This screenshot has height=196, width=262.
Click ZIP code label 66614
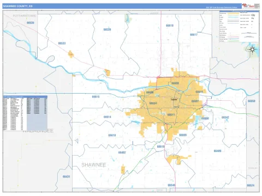pos(108,117)
